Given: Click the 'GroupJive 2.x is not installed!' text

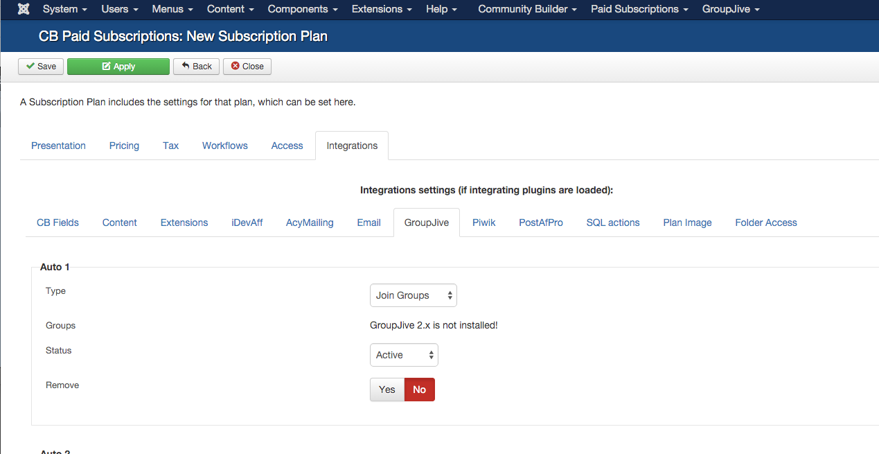Looking at the screenshot, I should [434, 325].
